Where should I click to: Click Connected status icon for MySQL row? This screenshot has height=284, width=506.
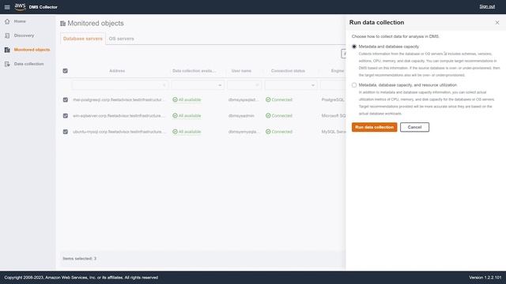pyautogui.click(x=268, y=132)
